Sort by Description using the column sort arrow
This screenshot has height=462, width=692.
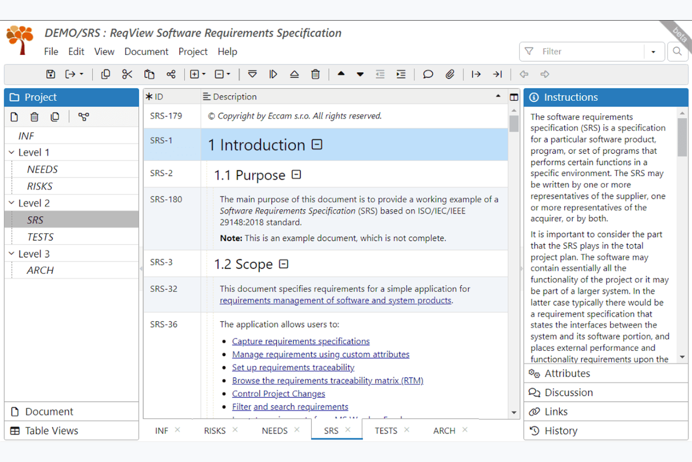(x=498, y=96)
